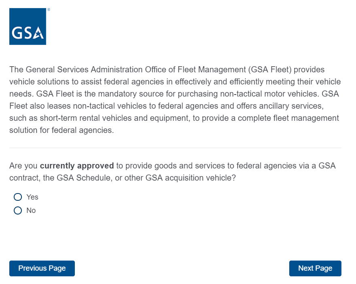This screenshot has width=356, height=284.
Task: Click the GSA Fleet introductory paragraph
Action: pyautogui.click(x=175, y=100)
